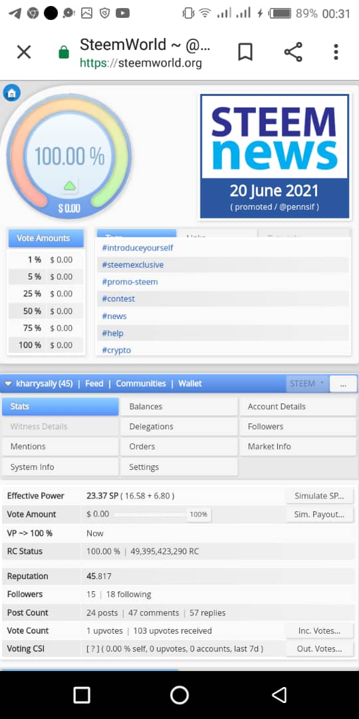
Task: Tap Android back navigation triangle
Action: click(279, 694)
